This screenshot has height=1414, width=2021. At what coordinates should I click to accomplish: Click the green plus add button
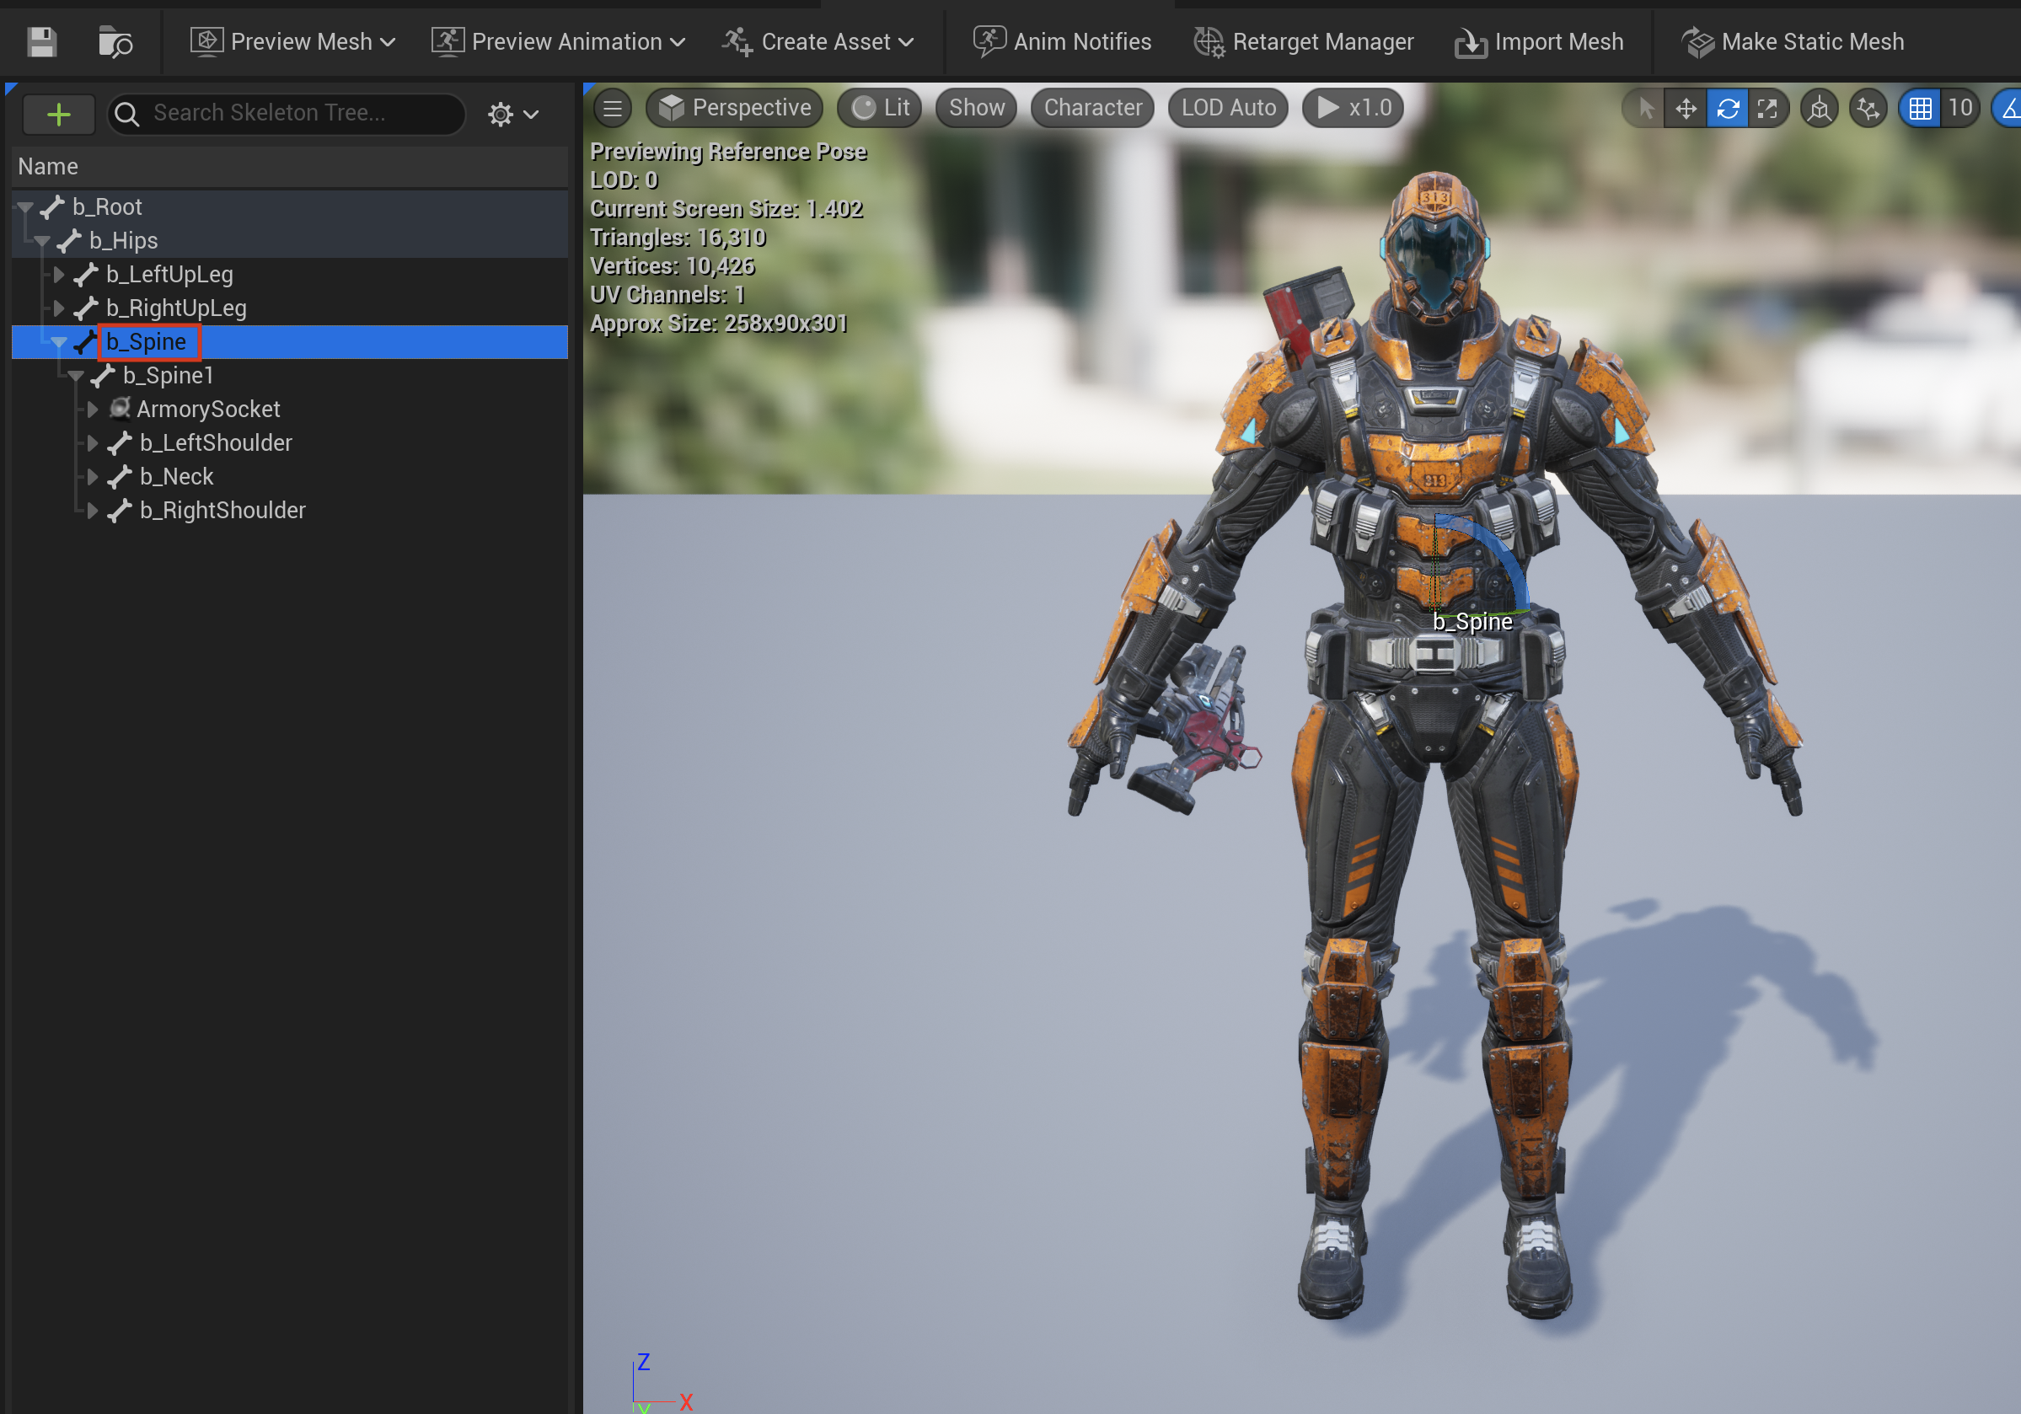[x=58, y=114]
